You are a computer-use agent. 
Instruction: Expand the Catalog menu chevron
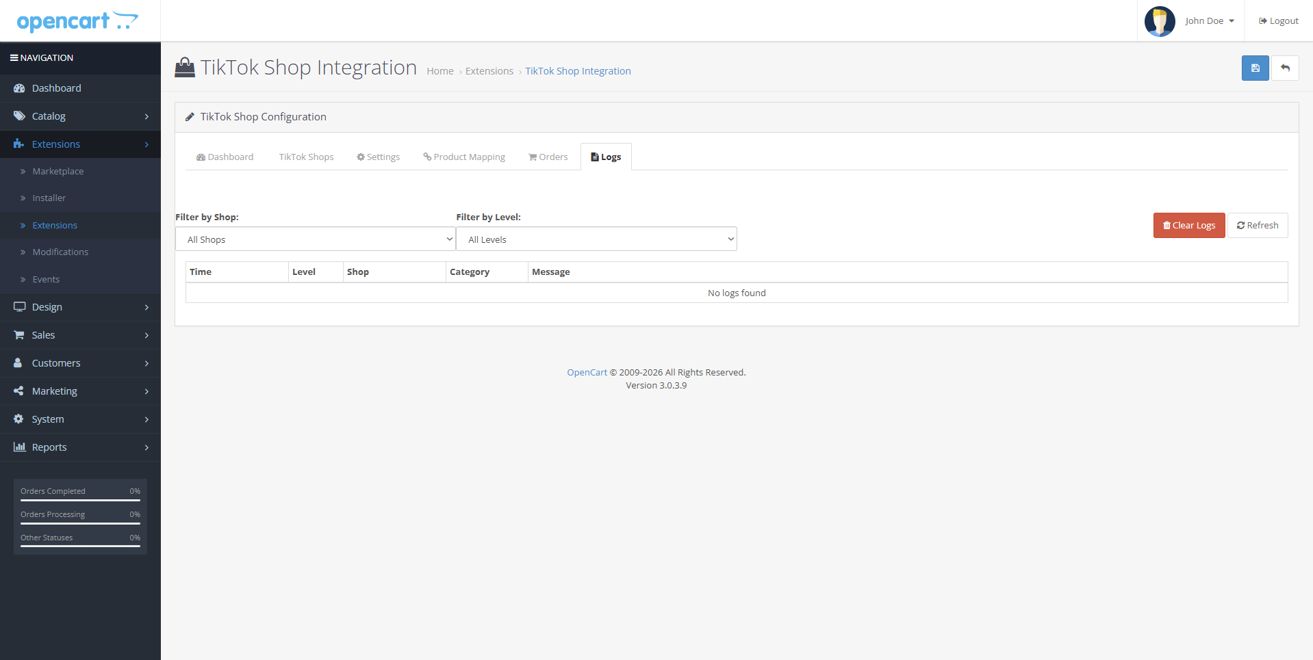coord(146,117)
